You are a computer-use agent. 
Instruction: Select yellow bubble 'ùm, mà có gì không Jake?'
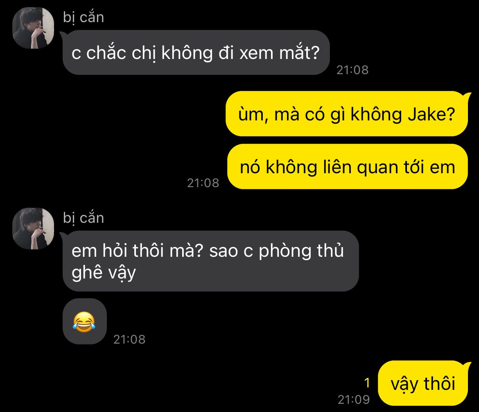pyautogui.click(x=347, y=114)
